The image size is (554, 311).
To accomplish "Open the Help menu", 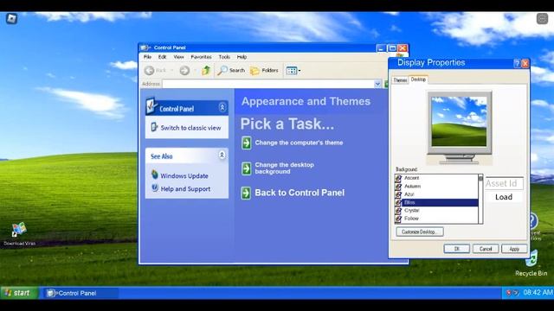I will coord(242,57).
